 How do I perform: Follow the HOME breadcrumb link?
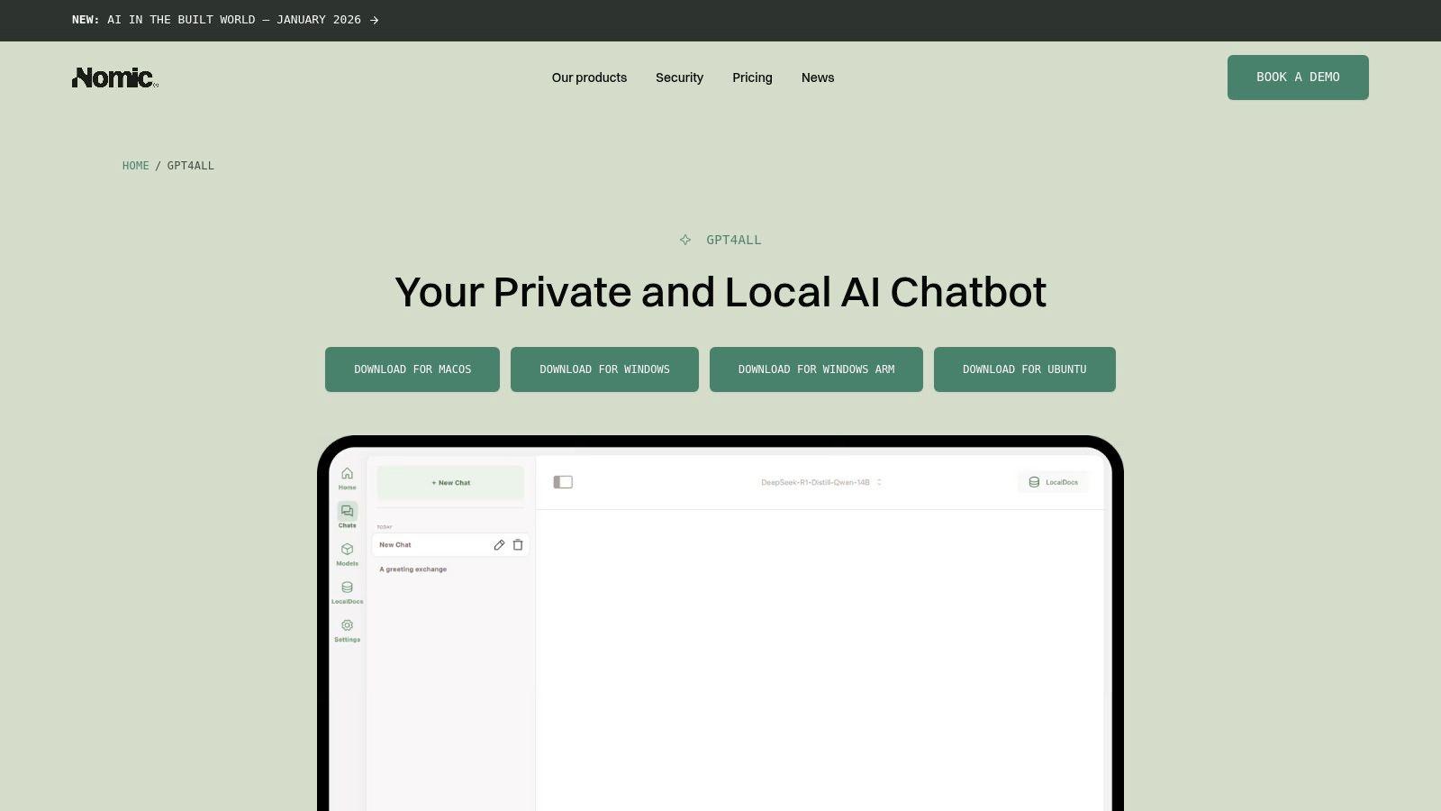(136, 166)
